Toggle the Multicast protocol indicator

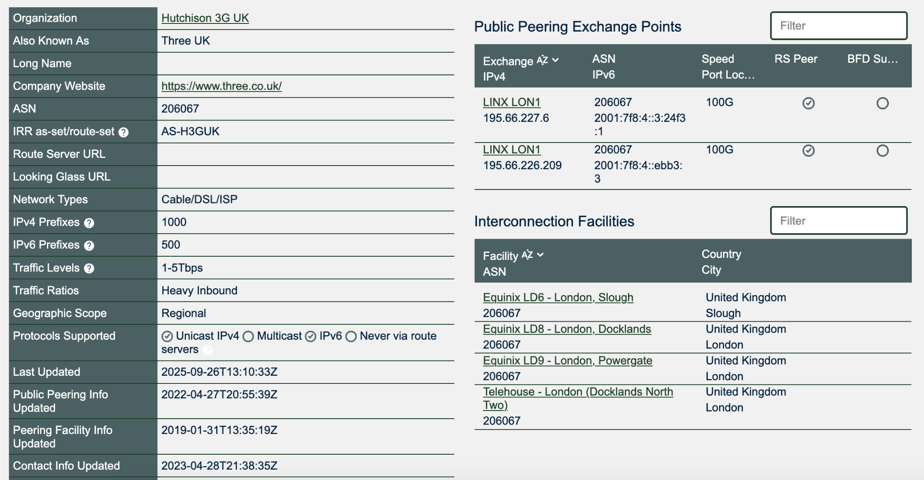(x=248, y=337)
